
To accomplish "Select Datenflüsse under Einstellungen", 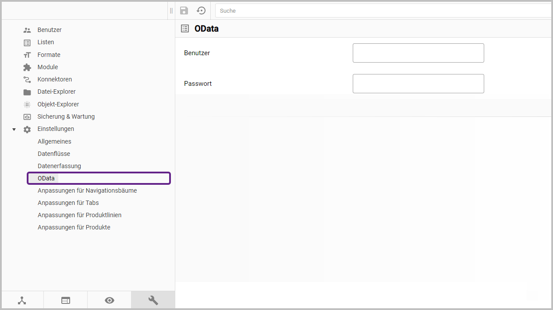I will (x=54, y=154).
